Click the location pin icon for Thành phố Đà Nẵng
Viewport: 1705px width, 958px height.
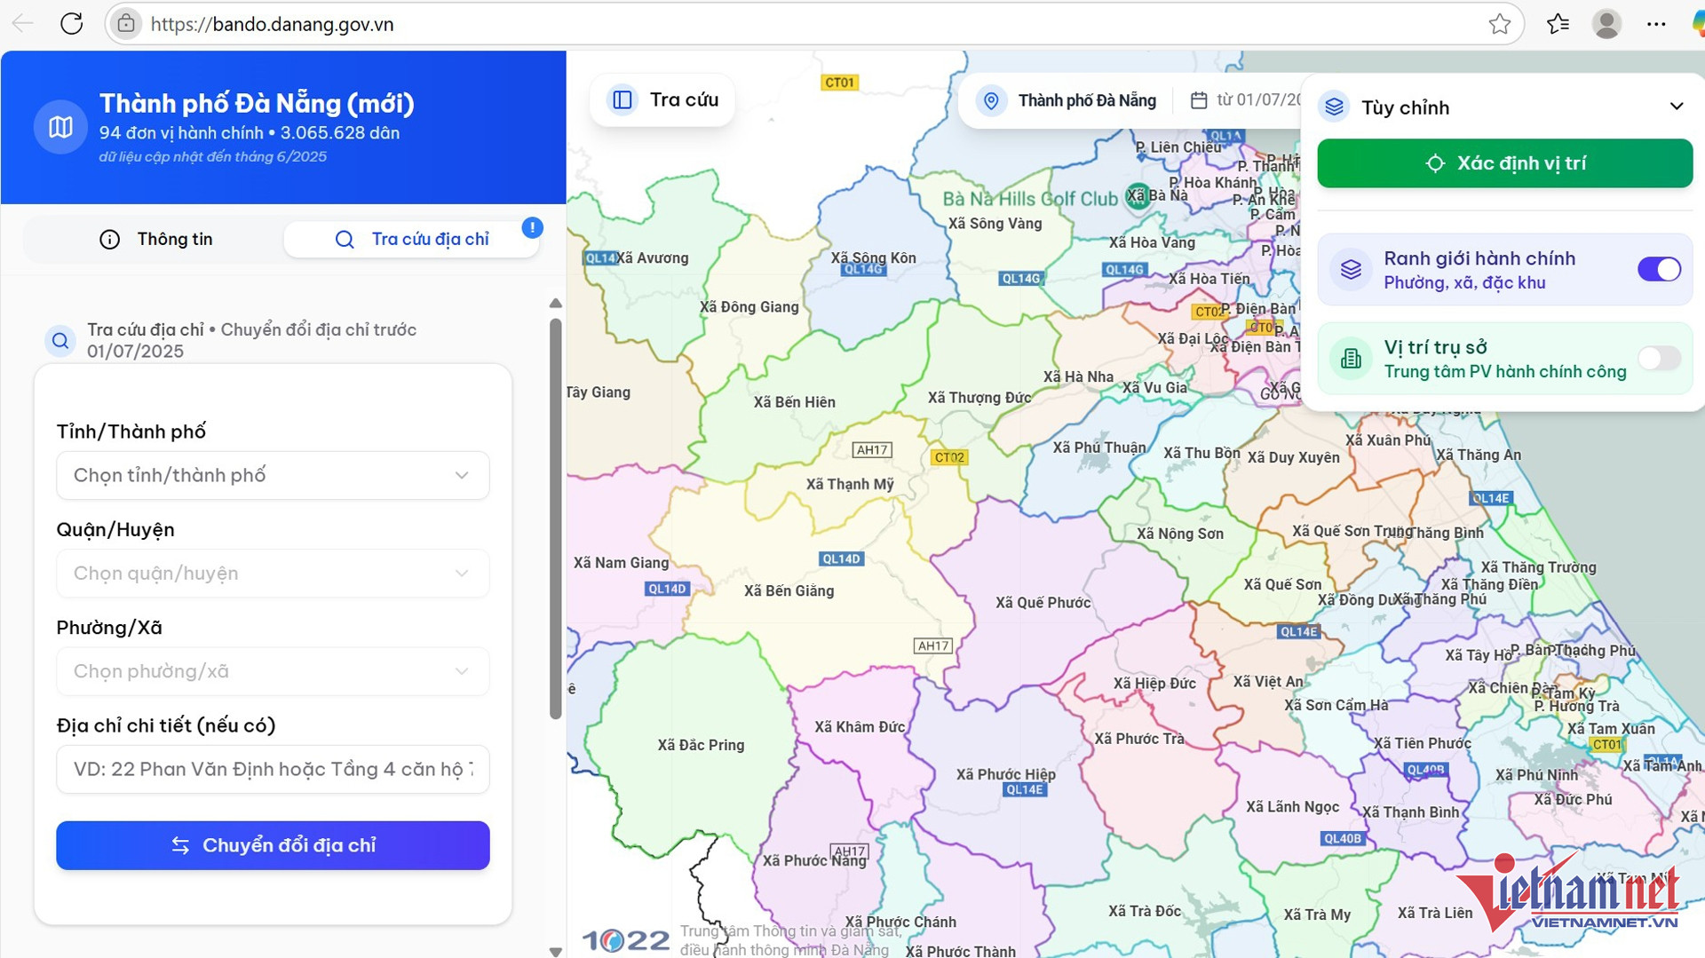(991, 100)
